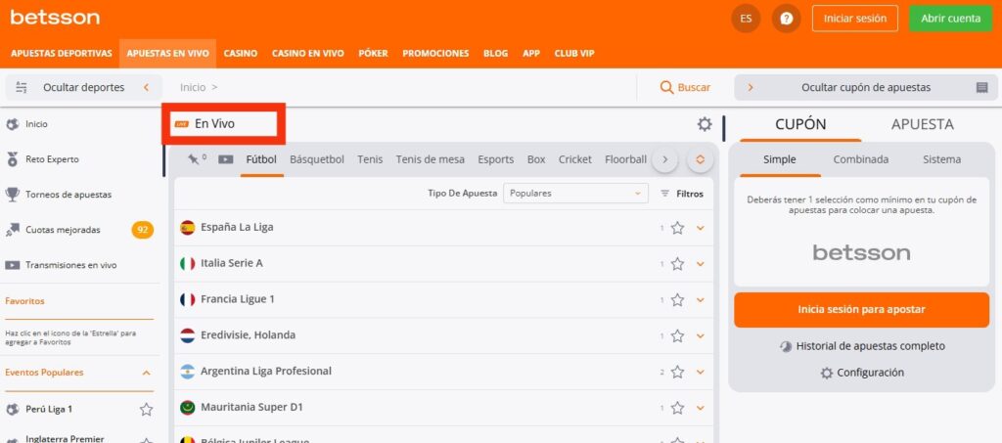Go to Casino menu
Image resolution: width=1002 pixels, height=443 pixels.
241,54
